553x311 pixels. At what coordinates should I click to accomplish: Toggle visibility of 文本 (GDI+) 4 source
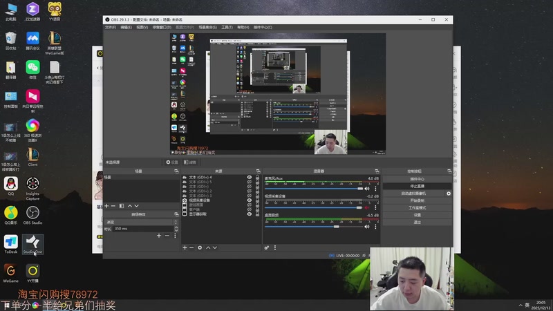250,178
